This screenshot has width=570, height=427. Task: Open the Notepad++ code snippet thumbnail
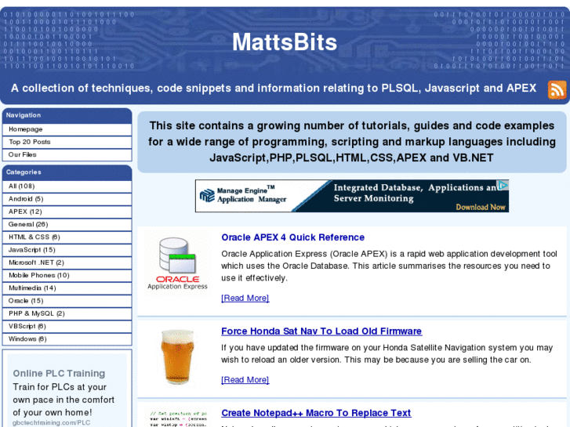(177, 418)
